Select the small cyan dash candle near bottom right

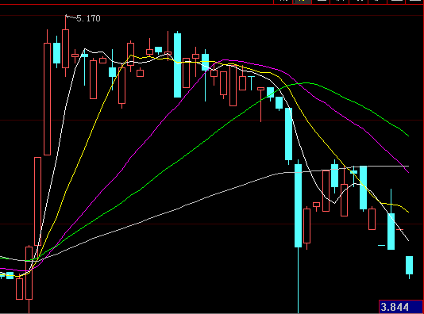[x=381, y=246]
